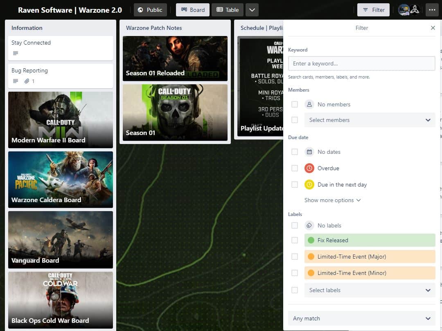Close the Filter panel
442x331 pixels.
[433, 27]
